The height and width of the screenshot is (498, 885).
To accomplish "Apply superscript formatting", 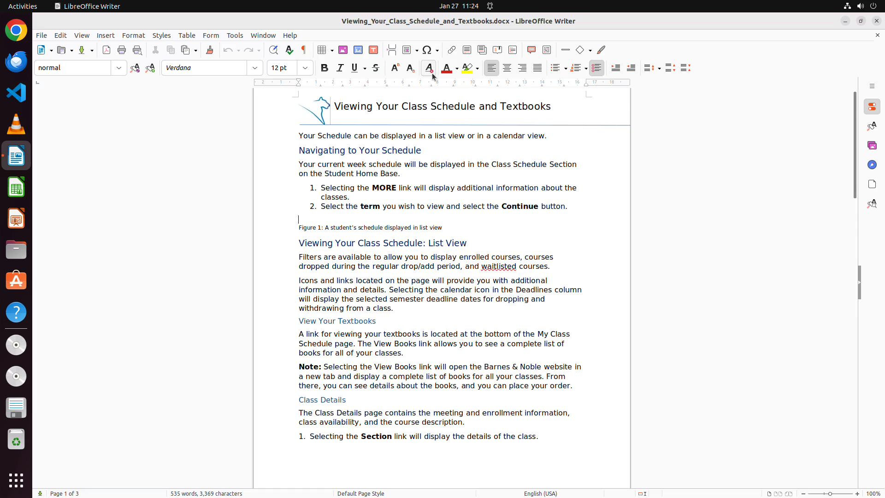I will [395, 68].
